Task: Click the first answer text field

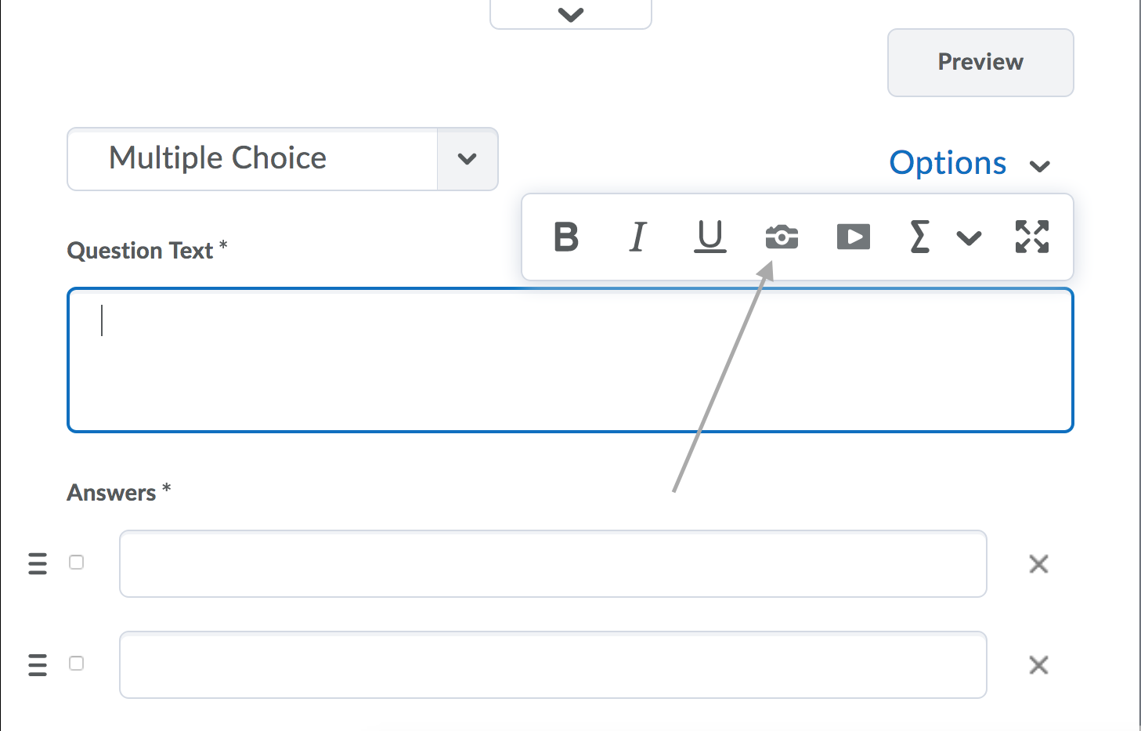Action: point(553,564)
